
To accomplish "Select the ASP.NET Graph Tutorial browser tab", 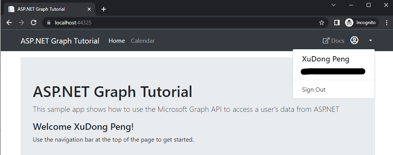I will tap(50, 9).
